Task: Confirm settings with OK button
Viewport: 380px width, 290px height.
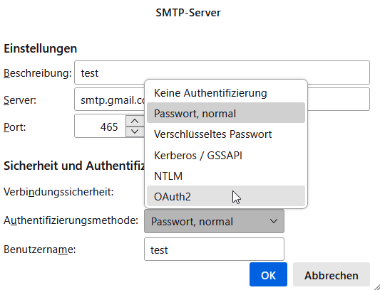Action: click(x=268, y=275)
